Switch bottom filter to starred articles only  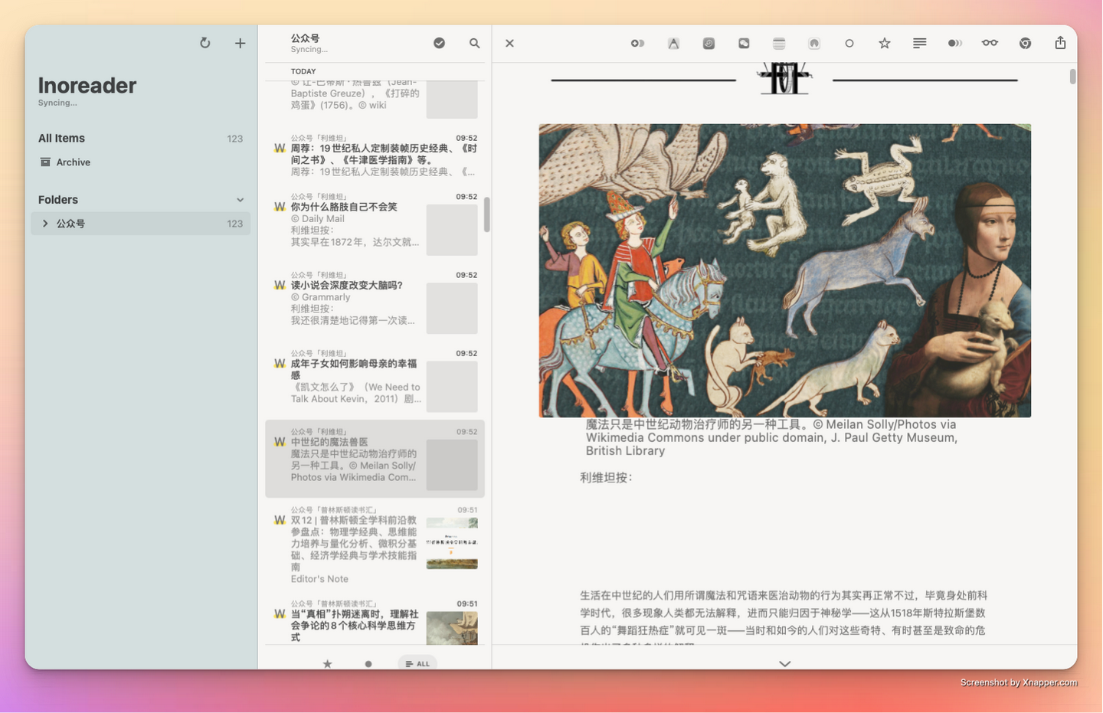(327, 663)
